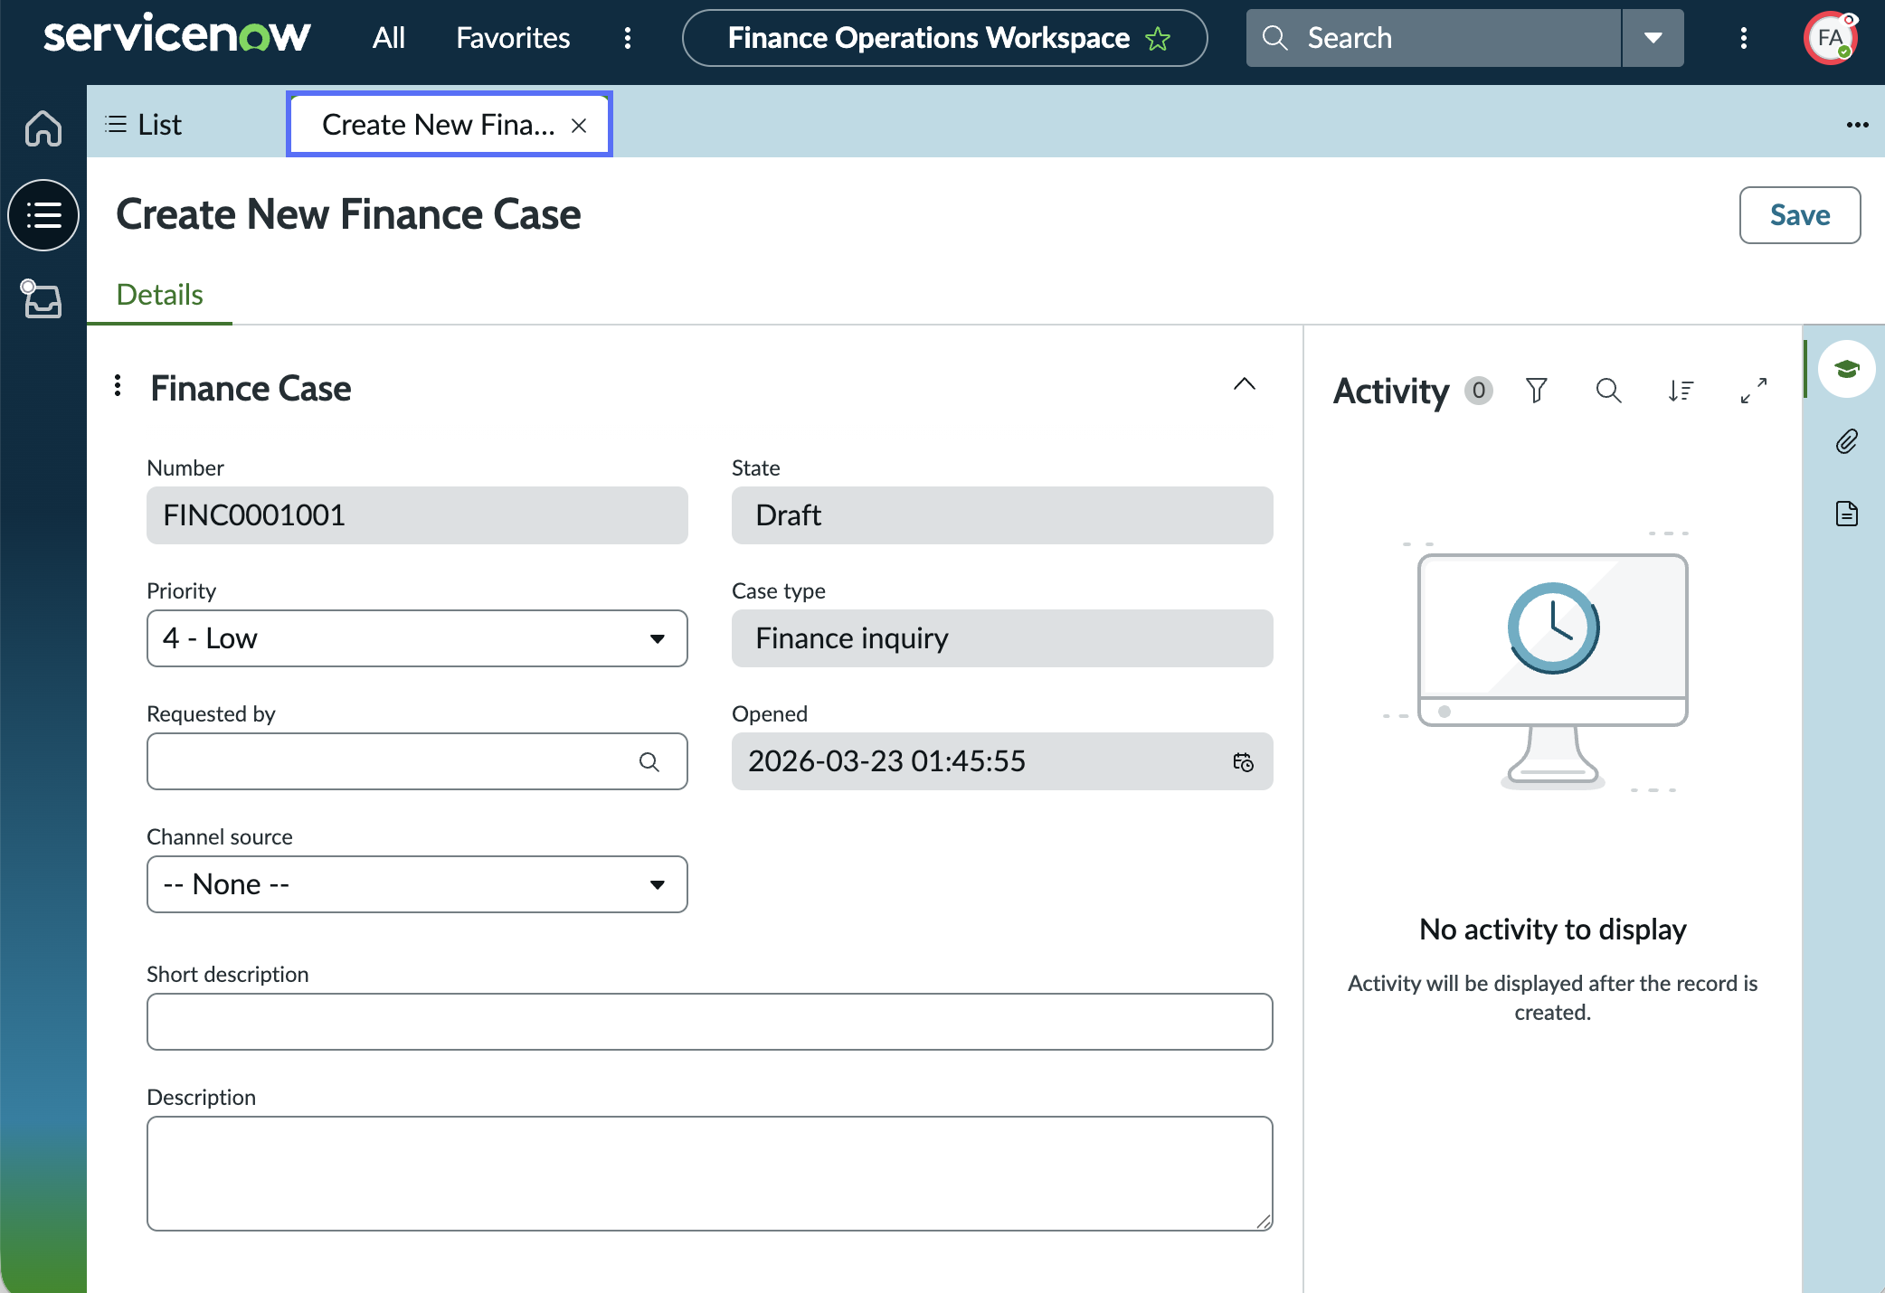Favorite the Finance Operations Workspace star
Image resolution: width=1885 pixels, height=1293 pixels.
(x=1158, y=39)
